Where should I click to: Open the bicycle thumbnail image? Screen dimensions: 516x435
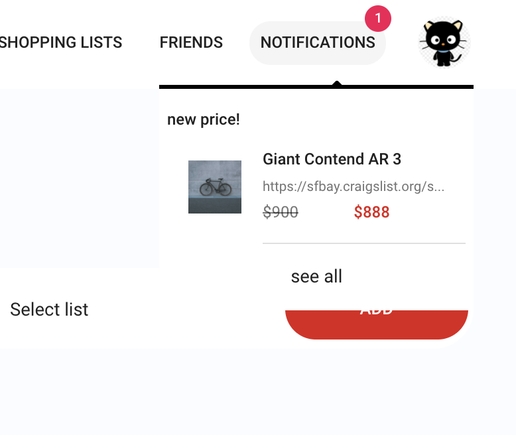(215, 187)
